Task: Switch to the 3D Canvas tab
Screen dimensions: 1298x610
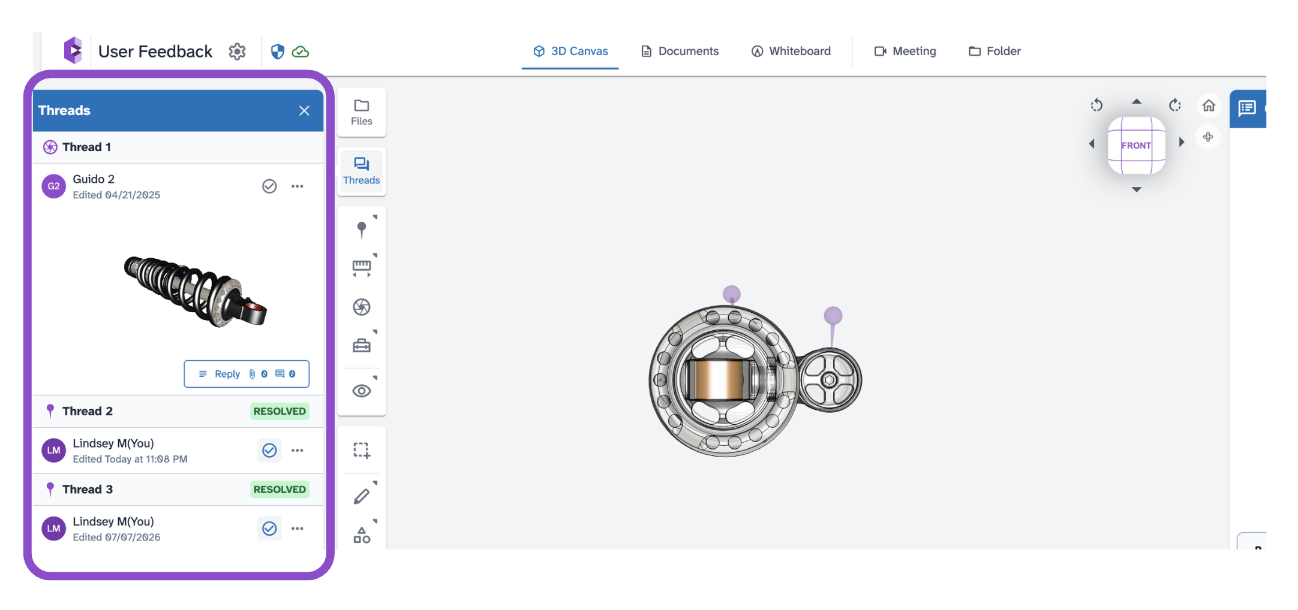Action: click(570, 51)
